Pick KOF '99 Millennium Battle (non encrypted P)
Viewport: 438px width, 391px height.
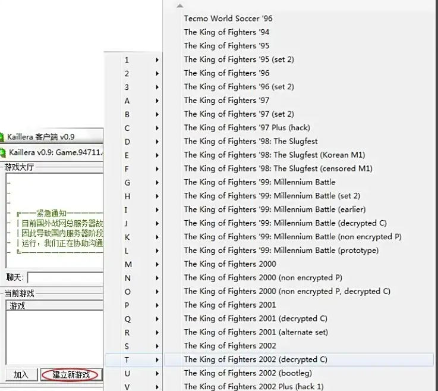coord(299,237)
